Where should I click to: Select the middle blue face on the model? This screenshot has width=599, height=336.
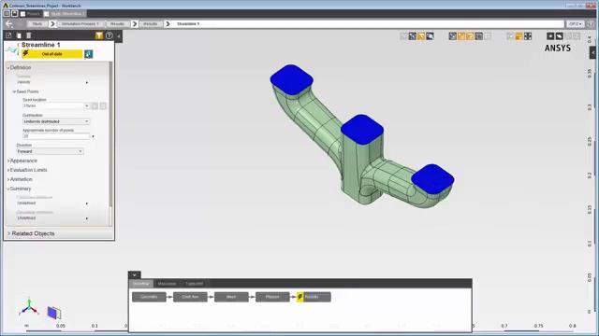362,130
